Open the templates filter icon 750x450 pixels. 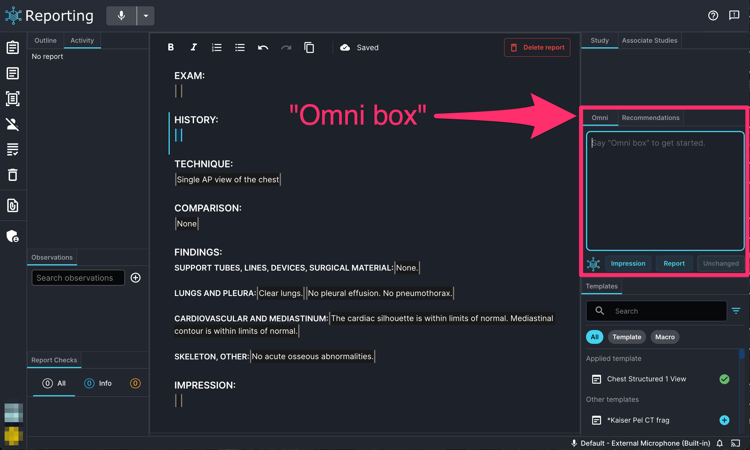pyautogui.click(x=736, y=311)
